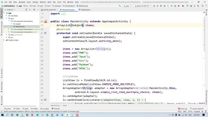Open the Terminal tool window
Screen dimensions: 208x117
pos(56,109)
